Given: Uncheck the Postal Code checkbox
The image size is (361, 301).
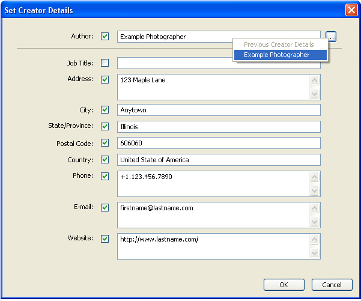Looking at the screenshot, I should pyautogui.click(x=105, y=143).
